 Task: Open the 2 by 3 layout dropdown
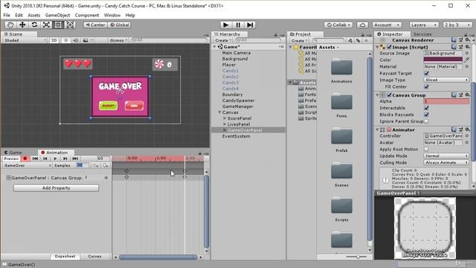tap(457, 25)
